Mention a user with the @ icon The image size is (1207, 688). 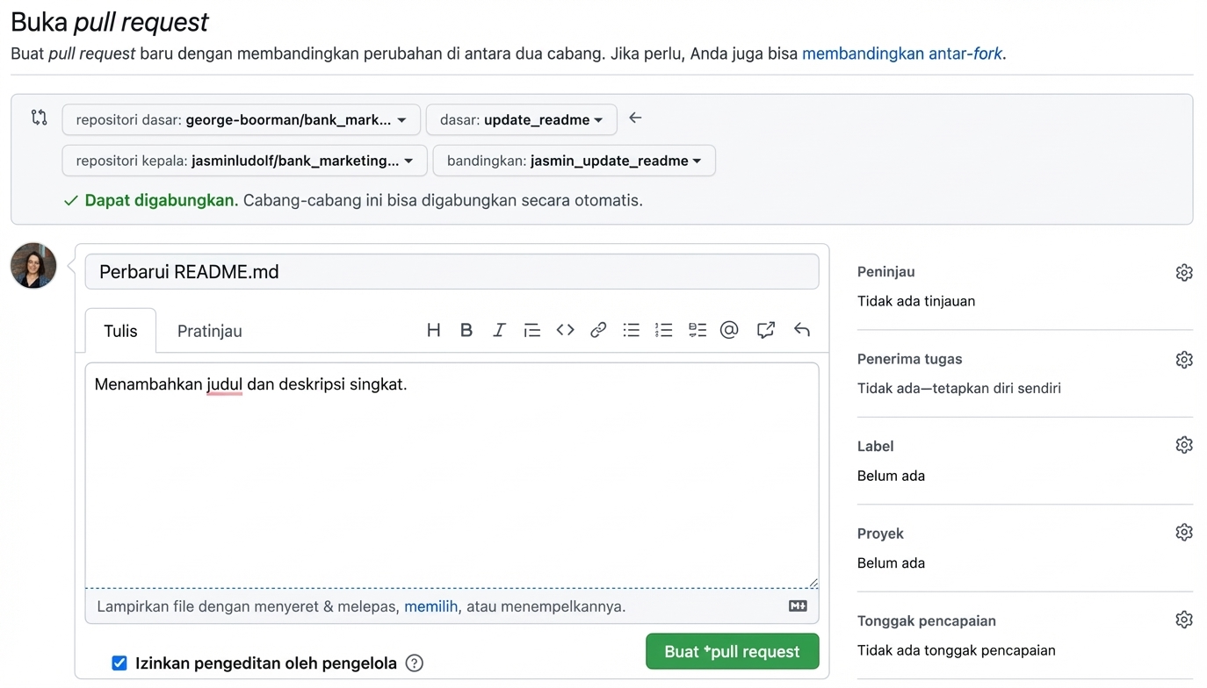point(729,330)
